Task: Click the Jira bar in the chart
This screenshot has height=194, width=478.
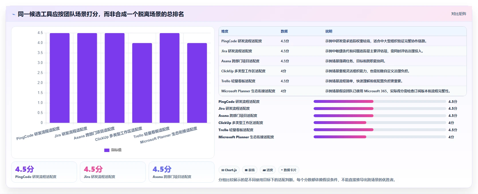Action: [x=87, y=78]
